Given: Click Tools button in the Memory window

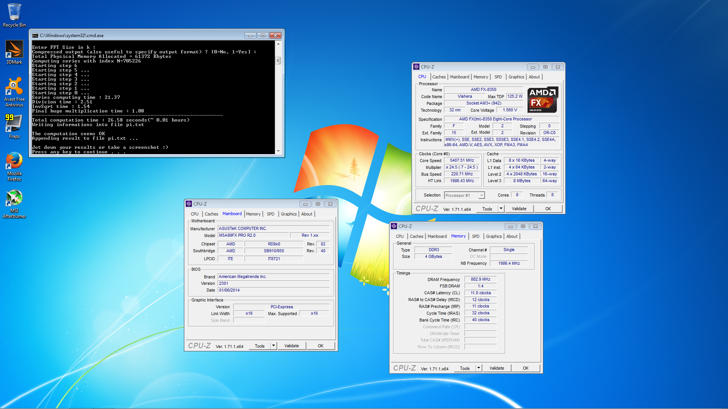Looking at the screenshot, I should pyautogui.click(x=465, y=368).
